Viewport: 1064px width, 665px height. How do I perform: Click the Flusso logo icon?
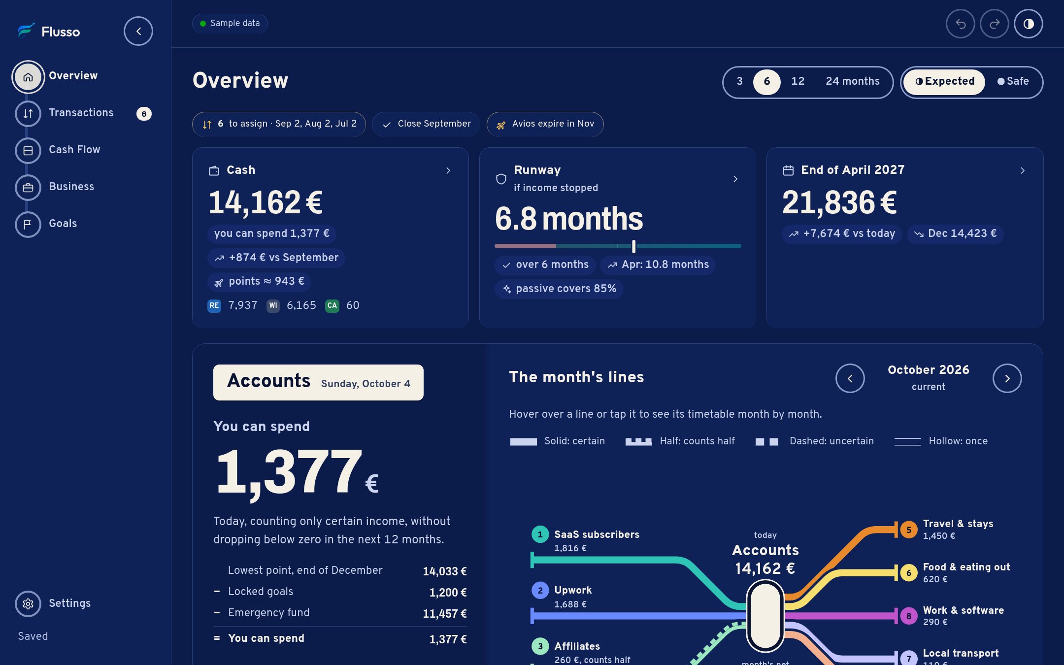pyautogui.click(x=26, y=31)
